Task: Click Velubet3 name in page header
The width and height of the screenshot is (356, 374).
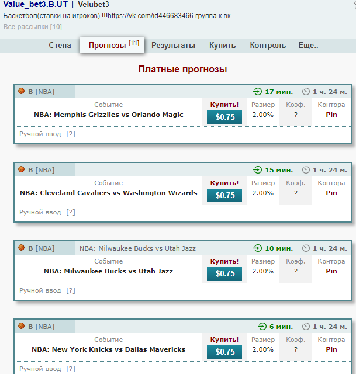Action: (x=94, y=4)
